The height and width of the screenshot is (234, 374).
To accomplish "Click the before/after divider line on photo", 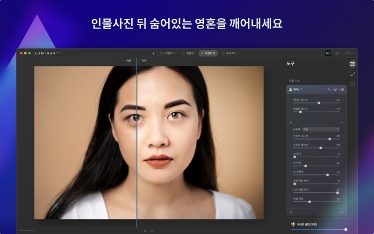I will coord(137,142).
